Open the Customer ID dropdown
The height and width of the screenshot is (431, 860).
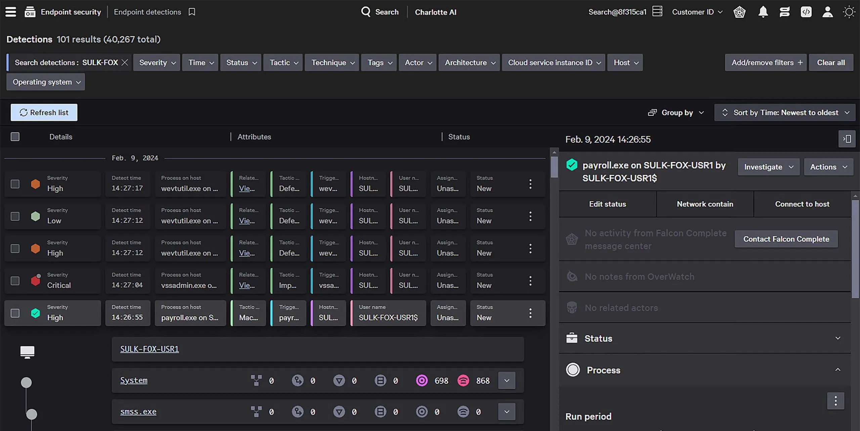(x=697, y=12)
